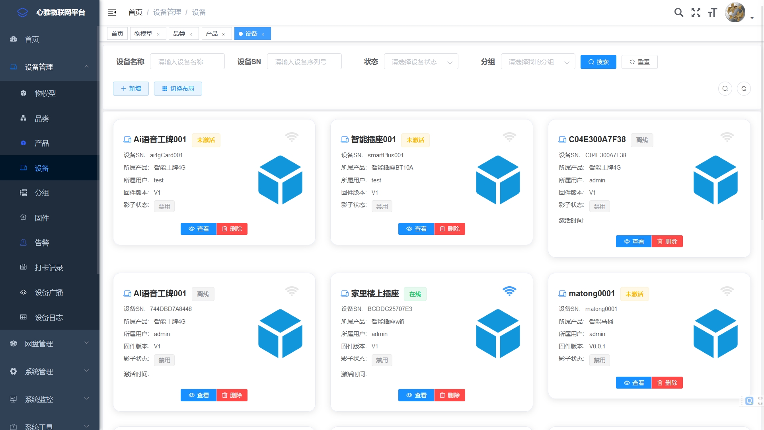The image size is (764, 430).
Task: Click the blue cube image on 智能插座001 card
Action: (497, 180)
